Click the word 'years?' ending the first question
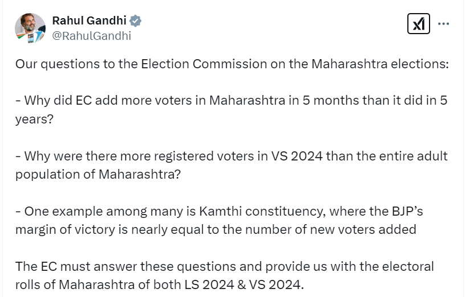This screenshot has height=297, width=466. 34,119
